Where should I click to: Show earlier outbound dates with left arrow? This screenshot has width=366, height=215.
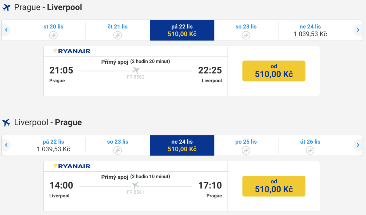[6, 30]
